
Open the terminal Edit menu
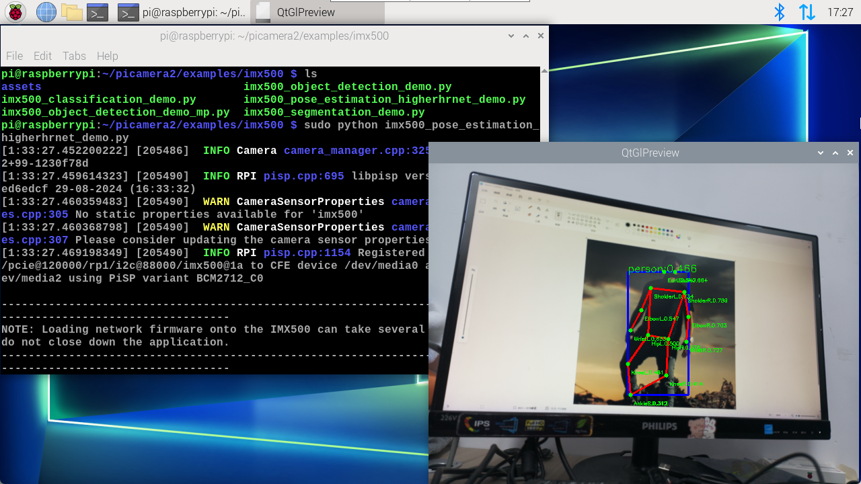pyautogui.click(x=42, y=56)
